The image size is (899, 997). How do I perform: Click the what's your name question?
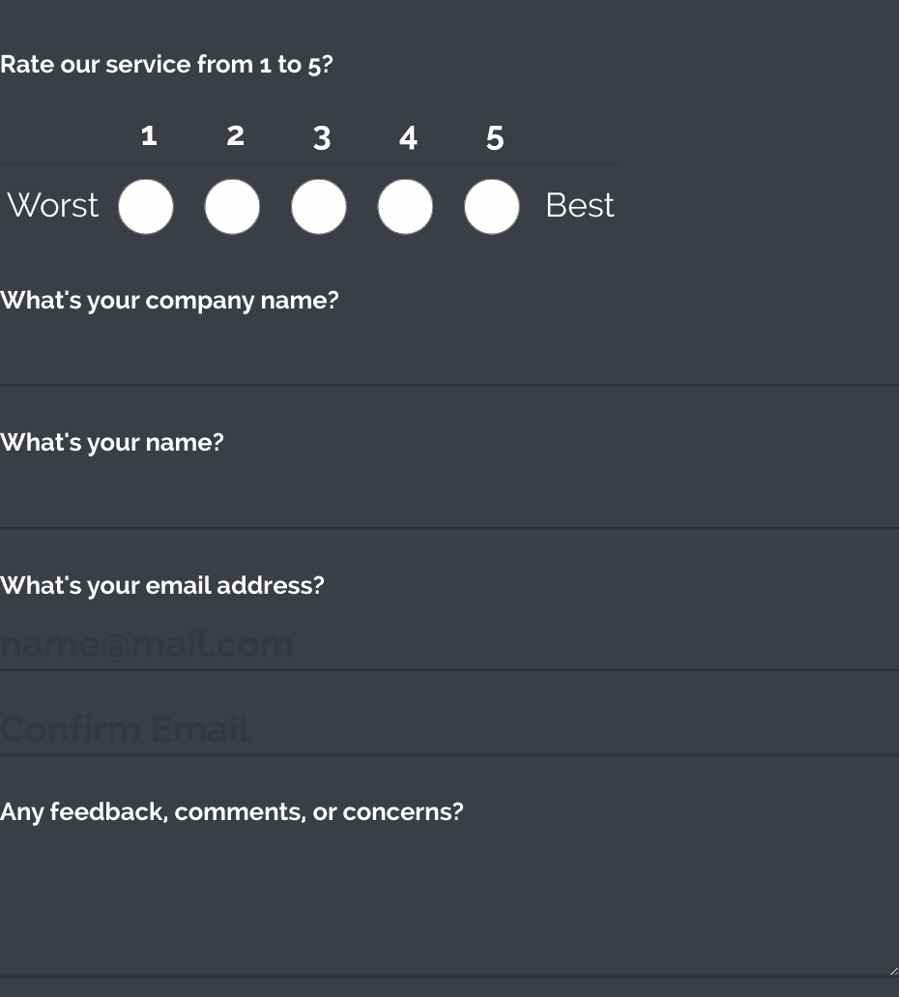pyautogui.click(x=112, y=442)
